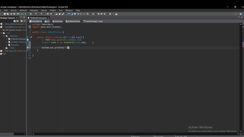Toggle Link with Editor in Package Explorer
Image resolution: width=244 pixels, height=137 pixels.
[x=18, y=21]
